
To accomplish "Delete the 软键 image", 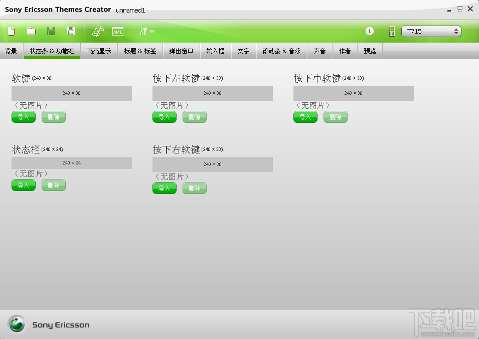I will tap(54, 117).
